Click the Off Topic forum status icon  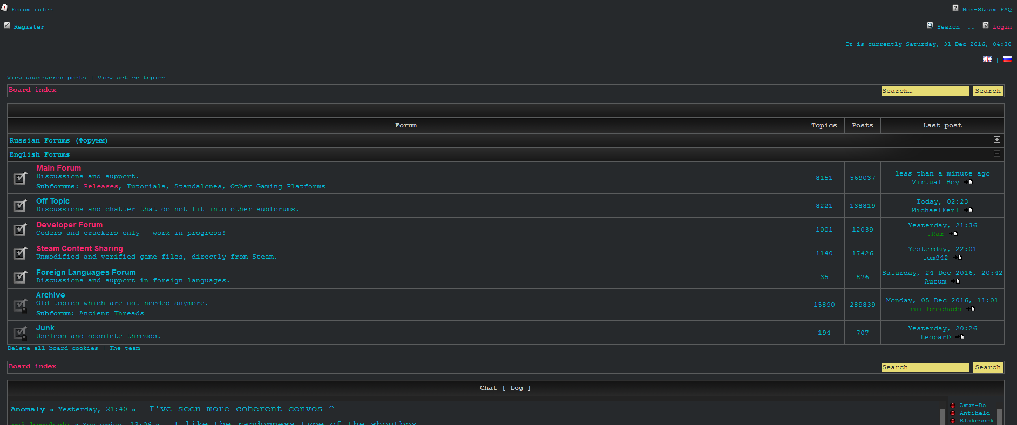pyautogui.click(x=21, y=206)
